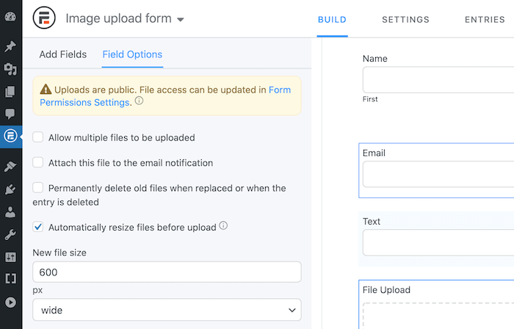The height and width of the screenshot is (329, 514).
Task: Open the Plugins plug icon
Action: tap(10, 189)
